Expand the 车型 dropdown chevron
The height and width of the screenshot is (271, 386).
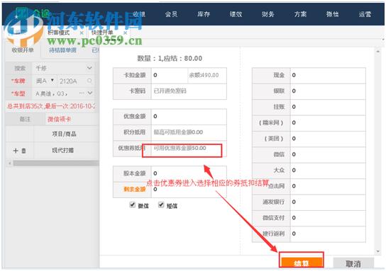tap(90, 93)
